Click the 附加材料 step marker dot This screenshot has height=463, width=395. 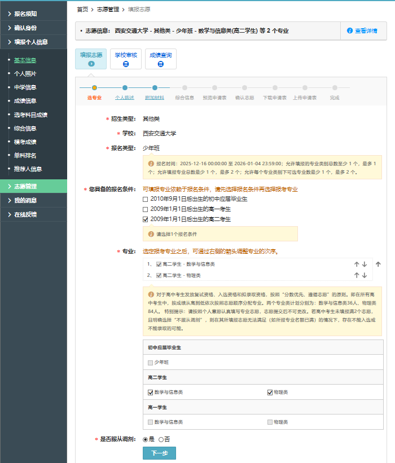pos(155,87)
